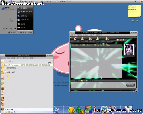Open the My Status dropdown in MSN Messenger
Screen dimensions: 143x114
pos(11,61)
